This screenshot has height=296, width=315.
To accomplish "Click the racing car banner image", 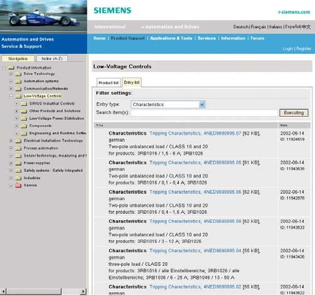I will (43, 16).
